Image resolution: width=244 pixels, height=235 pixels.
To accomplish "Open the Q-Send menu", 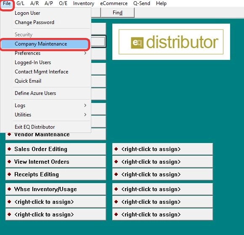I will tap(142, 3).
